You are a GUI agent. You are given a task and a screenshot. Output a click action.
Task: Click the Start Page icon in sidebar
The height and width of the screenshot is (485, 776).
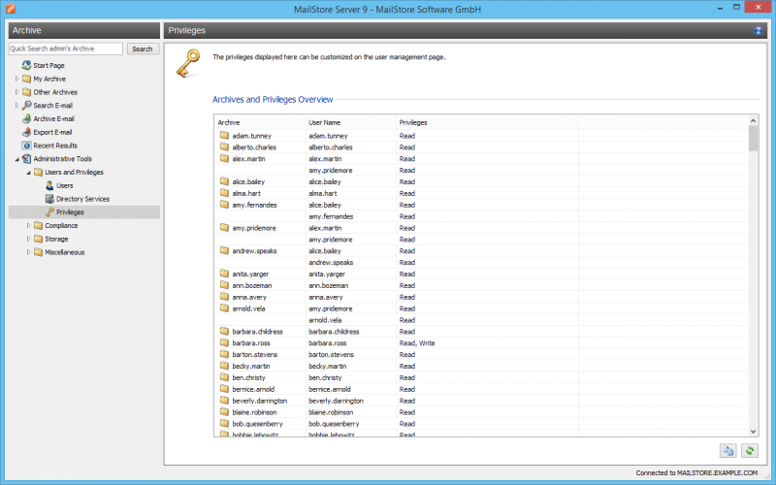pos(27,65)
